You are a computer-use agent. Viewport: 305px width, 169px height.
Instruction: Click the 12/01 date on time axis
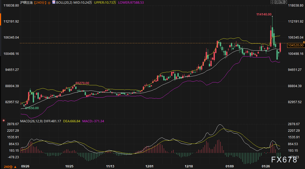(149, 166)
